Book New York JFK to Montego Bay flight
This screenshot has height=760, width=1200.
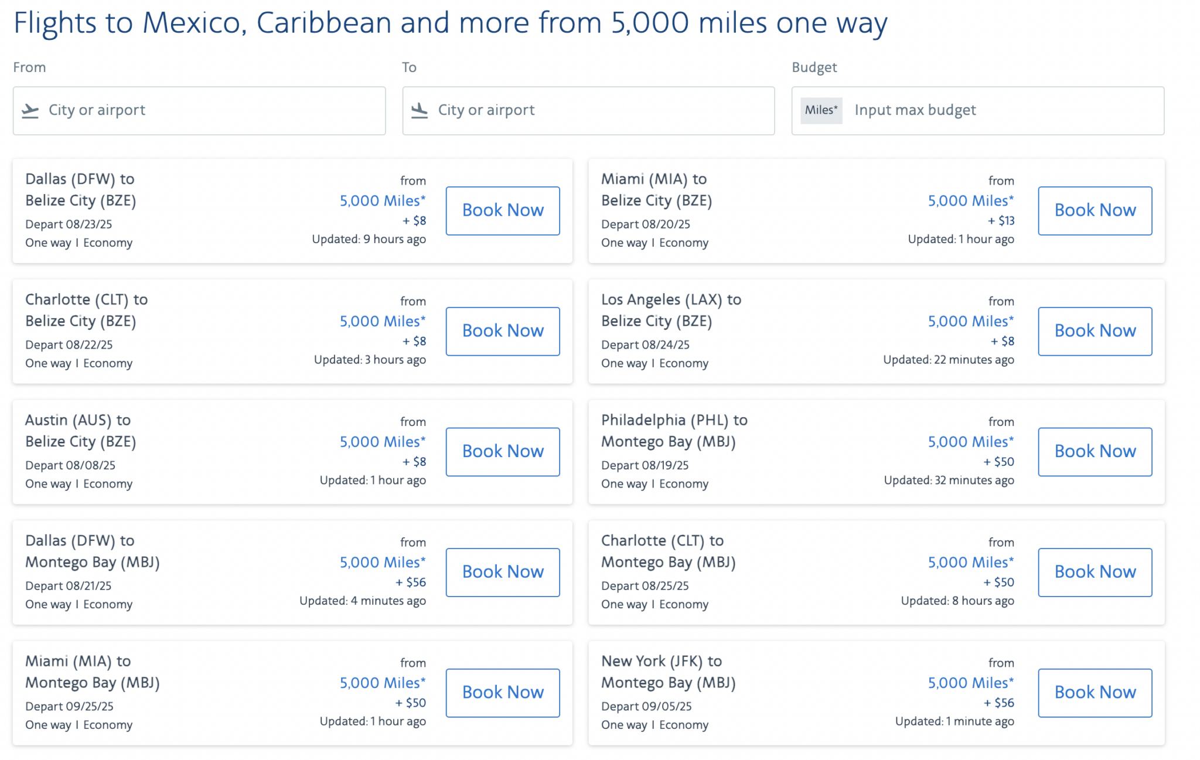point(1095,693)
